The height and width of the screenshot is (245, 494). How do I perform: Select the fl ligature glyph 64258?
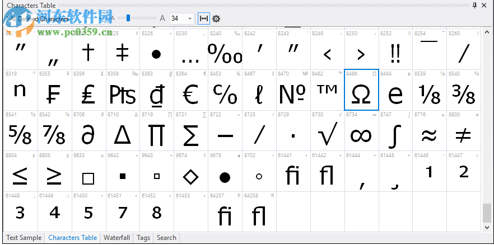coord(259,211)
